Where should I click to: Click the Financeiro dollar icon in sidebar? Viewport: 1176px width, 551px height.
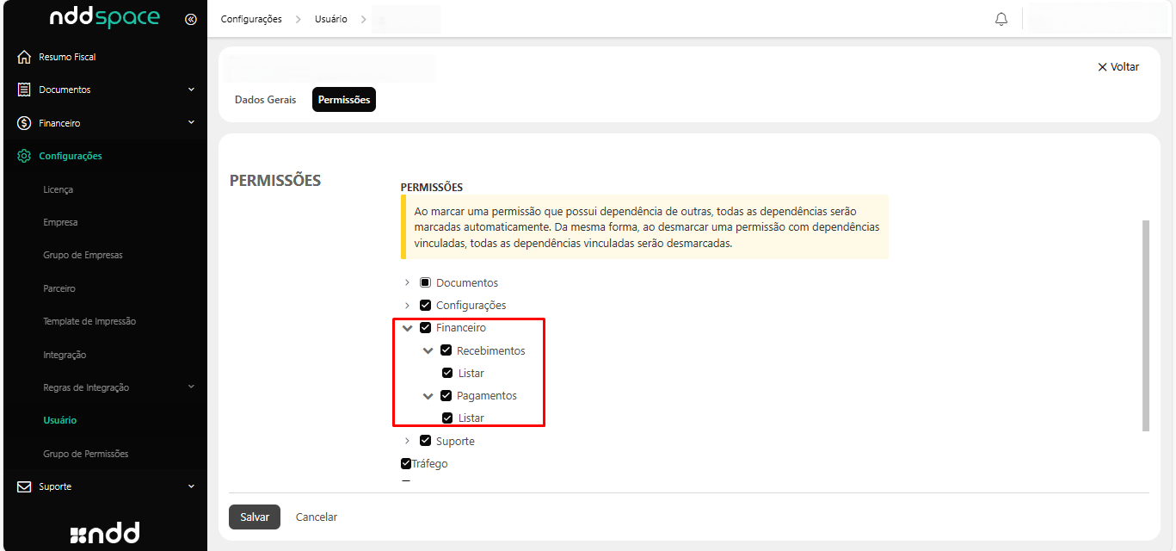click(24, 123)
